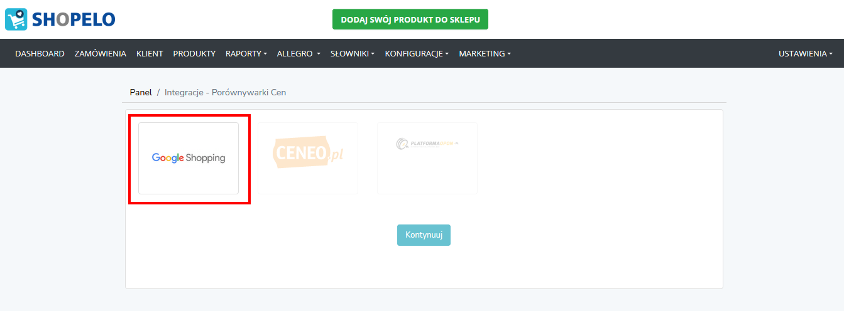Go to Zamówienia in navigation bar

(101, 53)
